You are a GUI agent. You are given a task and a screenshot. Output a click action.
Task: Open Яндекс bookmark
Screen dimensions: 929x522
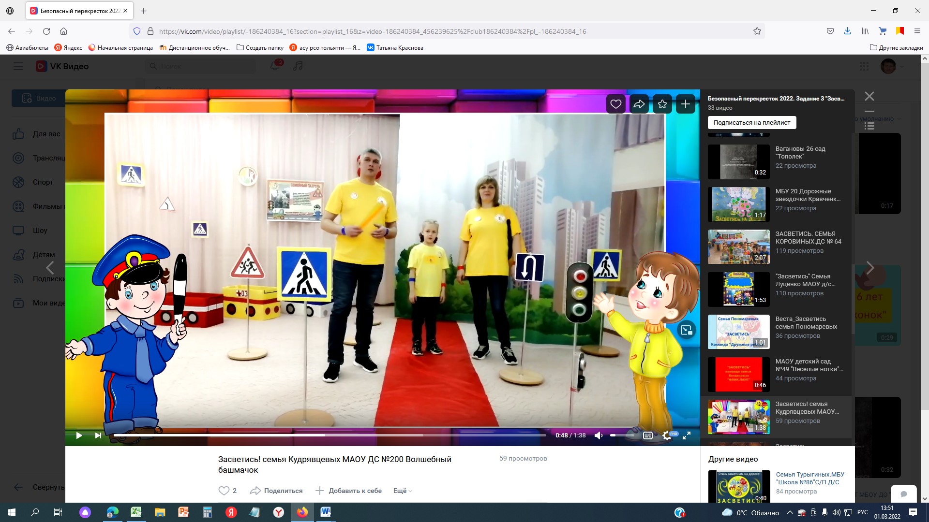[x=68, y=47]
